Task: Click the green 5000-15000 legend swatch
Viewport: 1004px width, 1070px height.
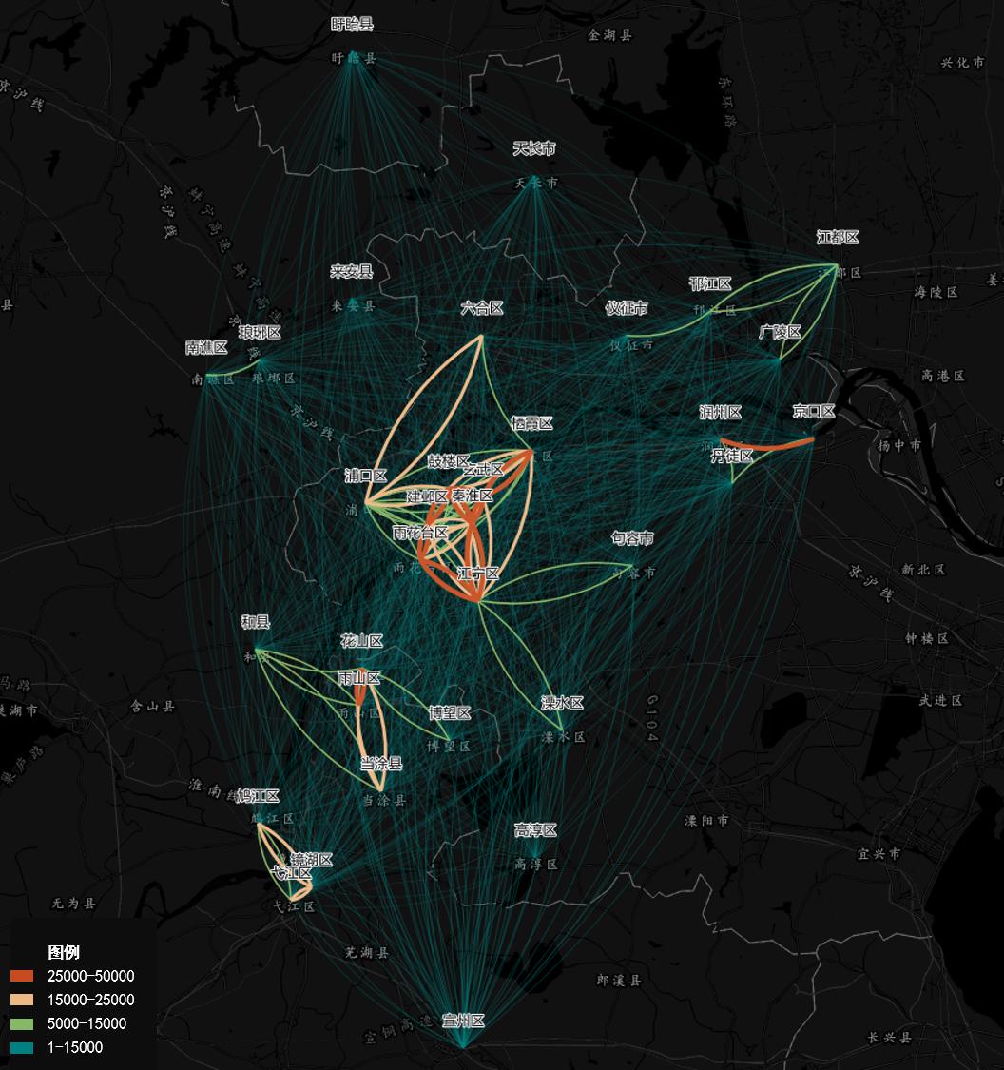Action: point(22,1023)
